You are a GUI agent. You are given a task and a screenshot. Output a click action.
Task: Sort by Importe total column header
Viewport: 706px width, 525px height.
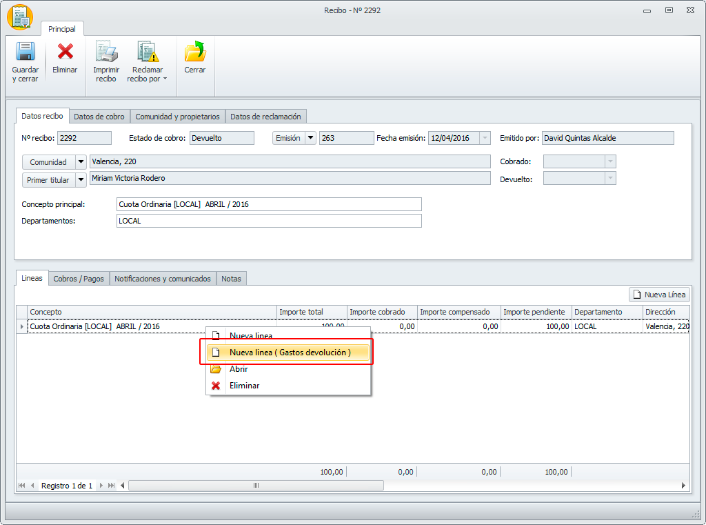pos(312,312)
